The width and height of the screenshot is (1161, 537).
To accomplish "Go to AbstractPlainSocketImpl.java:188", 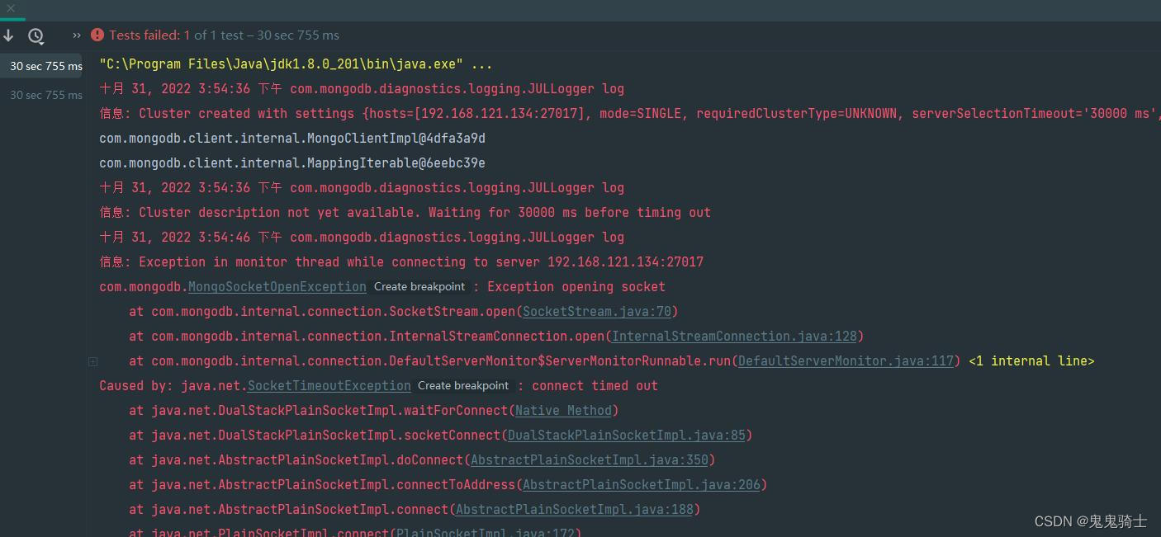I will click(575, 510).
